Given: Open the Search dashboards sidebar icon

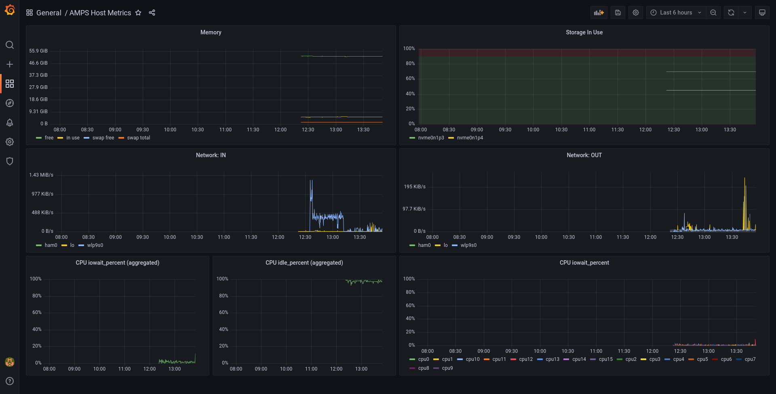Looking at the screenshot, I should point(10,45).
